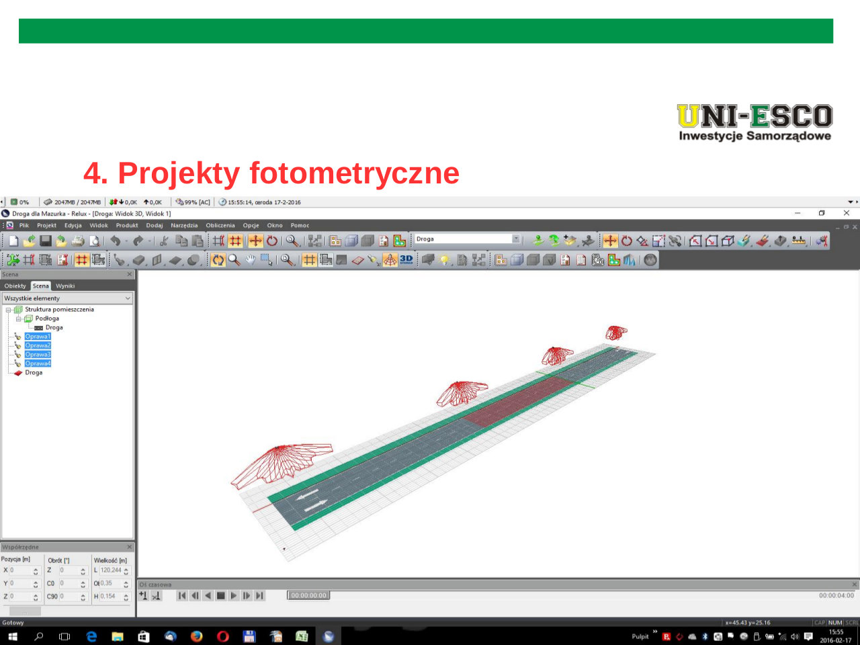Click the timeline play button
Image resolution: width=860 pixels, height=645 pixels.
pyautogui.click(x=234, y=595)
